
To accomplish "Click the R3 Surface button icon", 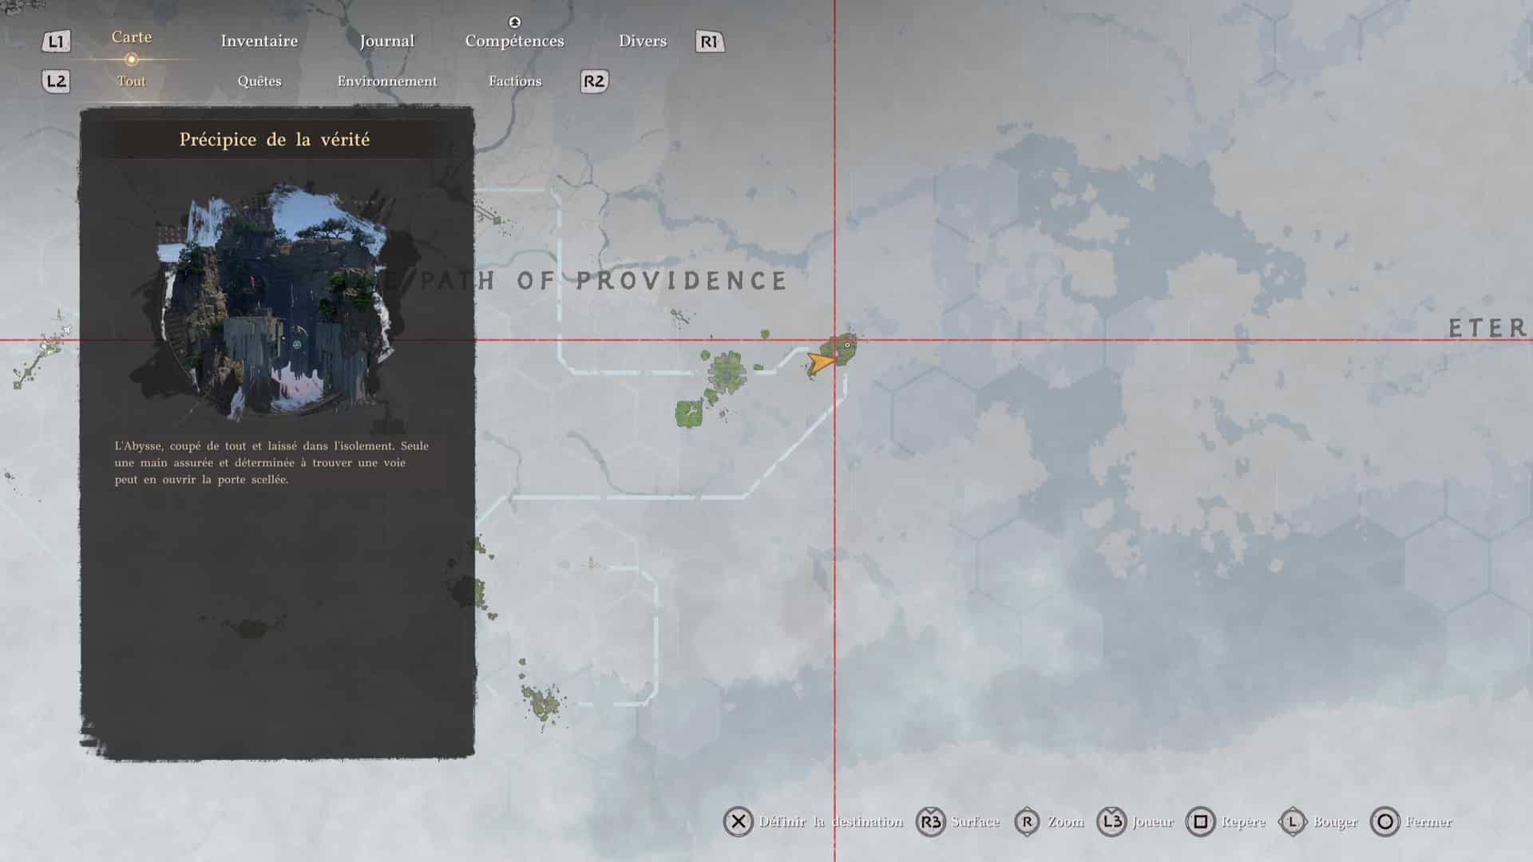I will [x=930, y=821].
